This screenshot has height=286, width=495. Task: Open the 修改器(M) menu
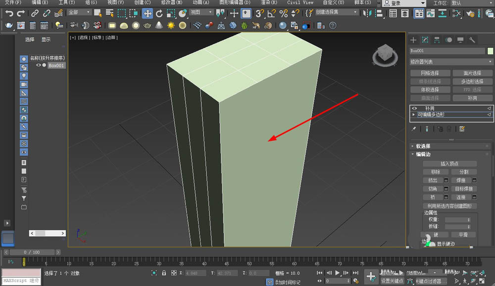coord(172,2)
